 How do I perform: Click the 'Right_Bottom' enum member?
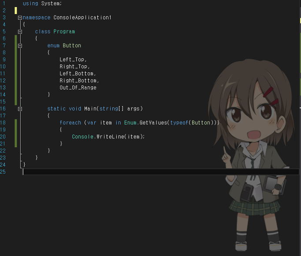78,81
